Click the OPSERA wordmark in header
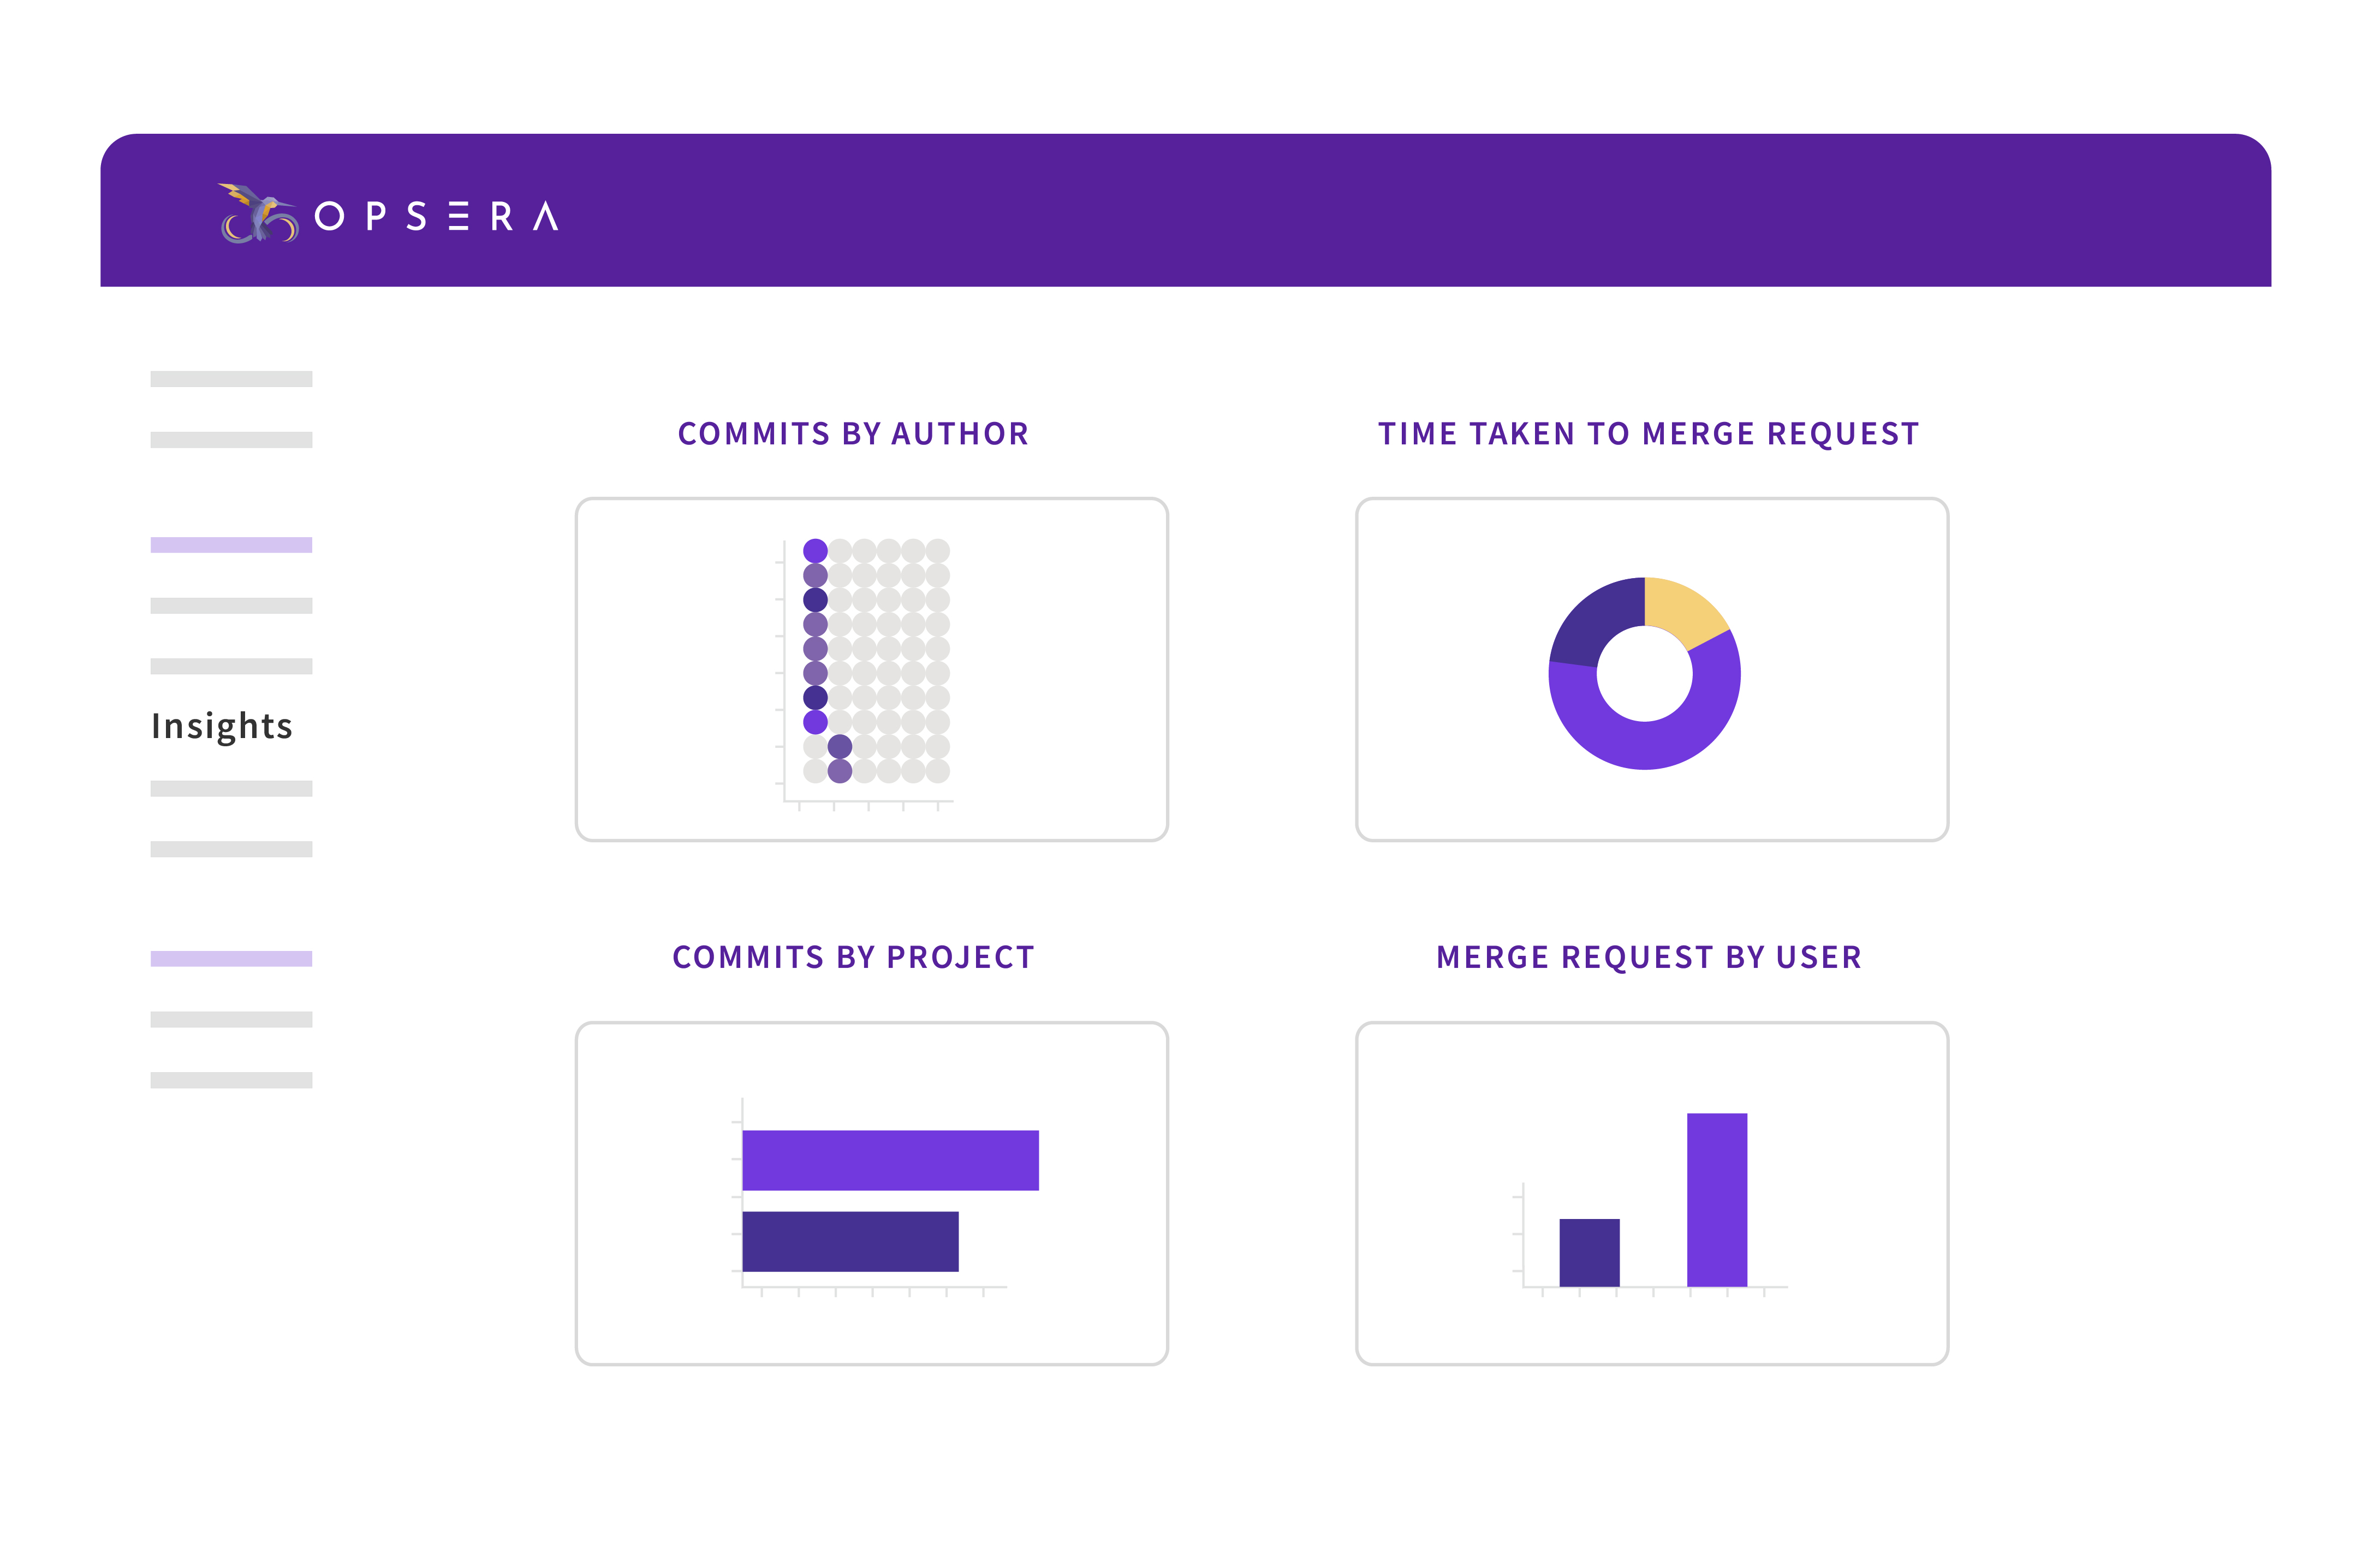The image size is (2380, 1558). click(x=436, y=216)
